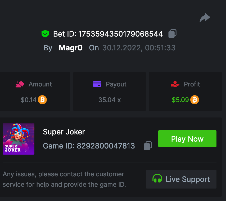
Task: Click the Bitcoin icon beside $5.09 profit
Action: pyautogui.click(x=195, y=100)
